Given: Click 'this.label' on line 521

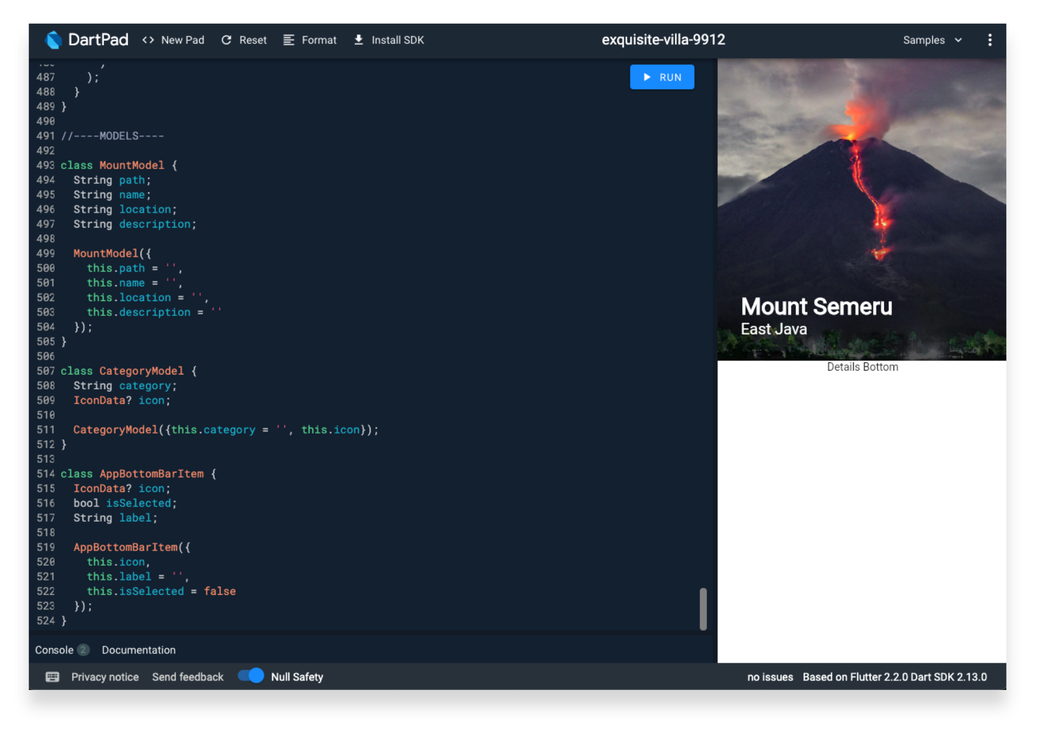Looking at the screenshot, I should pyautogui.click(x=119, y=576).
